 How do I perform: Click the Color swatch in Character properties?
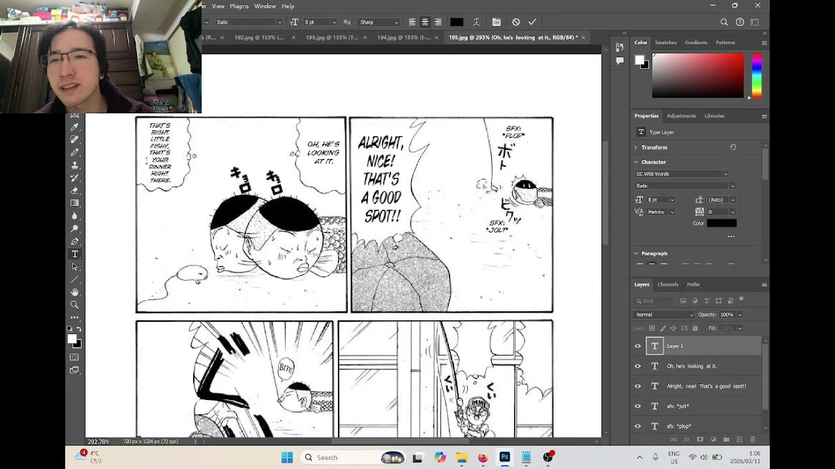[x=721, y=223]
